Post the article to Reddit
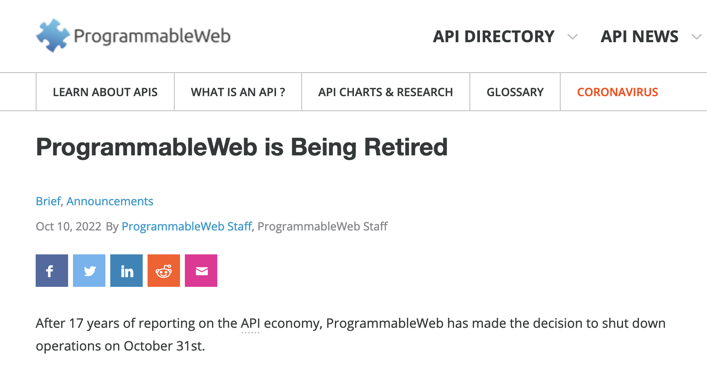The width and height of the screenshot is (707, 370). coord(163,271)
